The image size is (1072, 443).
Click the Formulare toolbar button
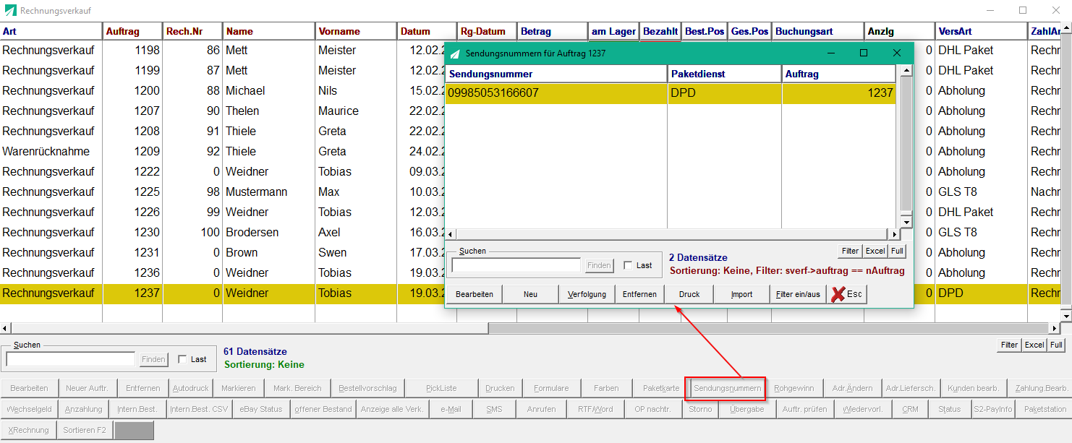551,388
